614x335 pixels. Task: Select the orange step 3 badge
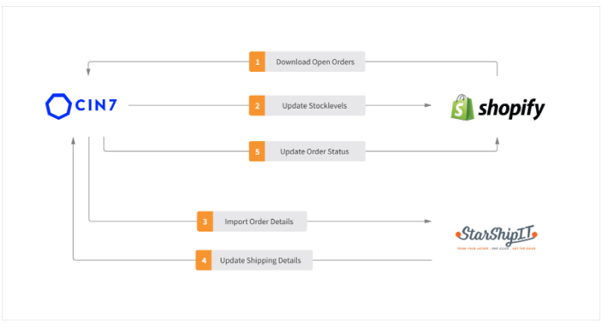point(204,221)
